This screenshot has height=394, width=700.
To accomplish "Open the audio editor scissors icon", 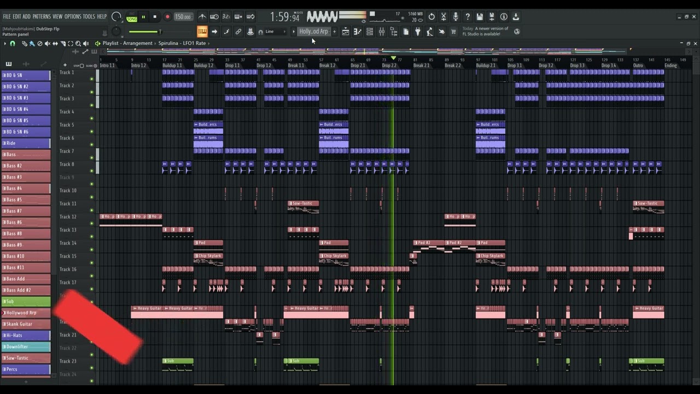I will [x=444, y=17].
